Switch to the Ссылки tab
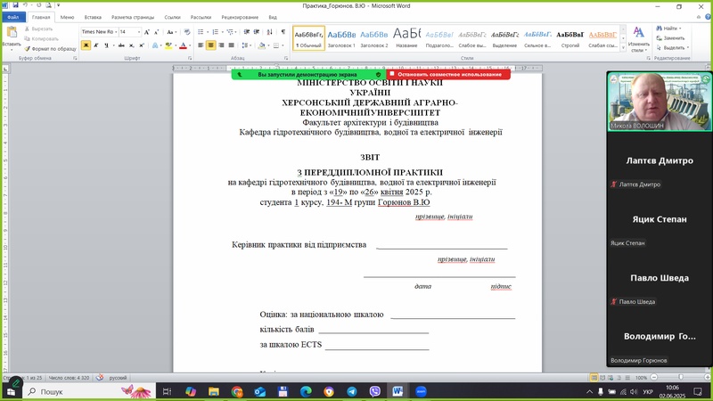This screenshot has width=713, height=401. pos(172,17)
